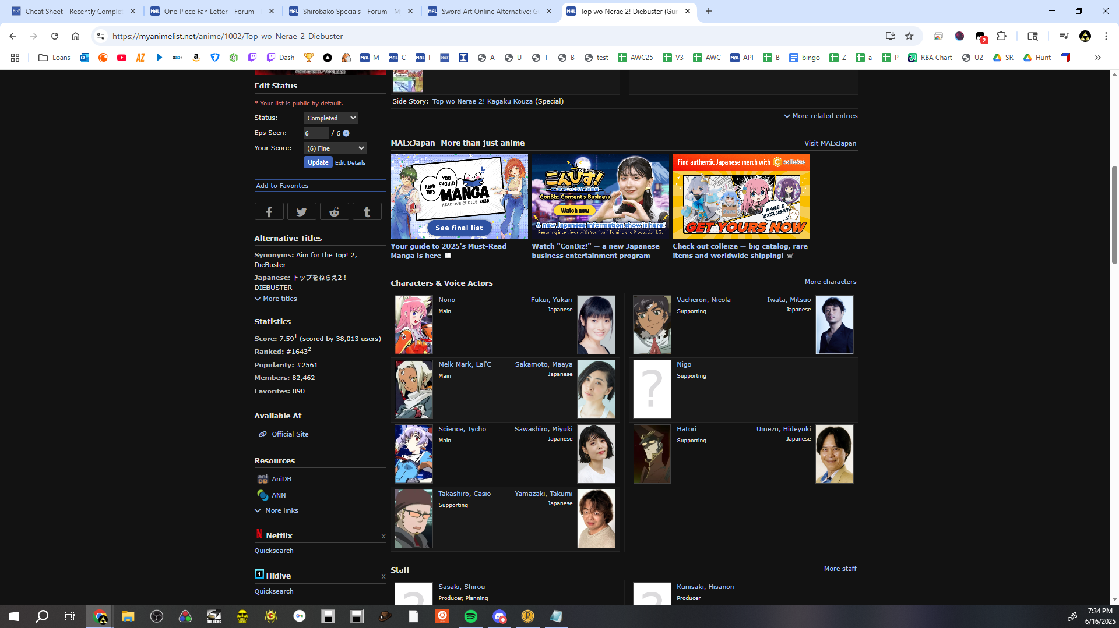The height and width of the screenshot is (628, 1119).
Task: Open More staff link
Action: pos(840,569)
